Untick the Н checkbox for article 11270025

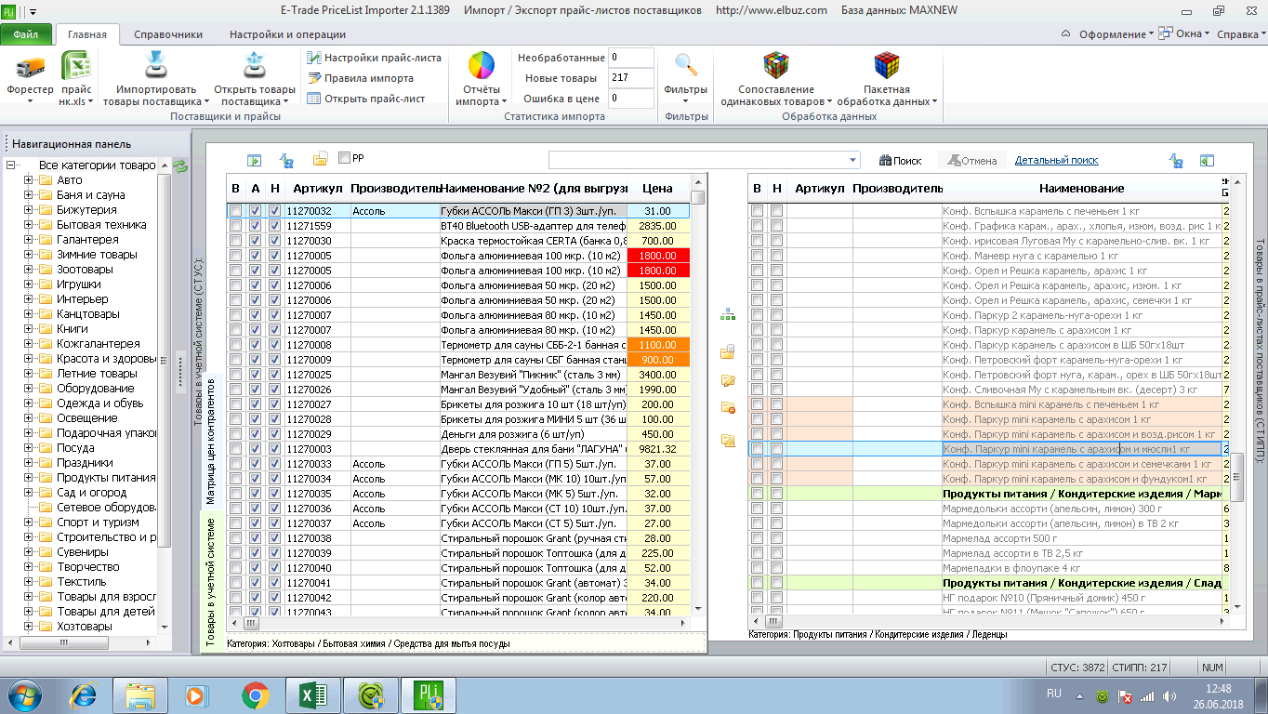tap(274, 375)
